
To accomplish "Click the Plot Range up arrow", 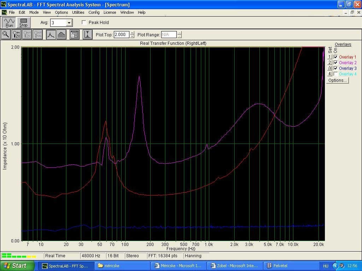I will tap(179, 33).
